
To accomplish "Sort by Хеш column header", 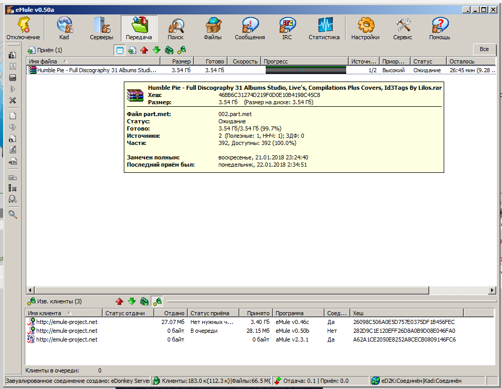I will click(x=407, y=313).
